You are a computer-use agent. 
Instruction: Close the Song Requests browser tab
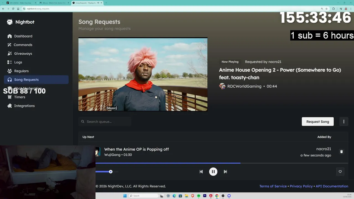point(101,3)
